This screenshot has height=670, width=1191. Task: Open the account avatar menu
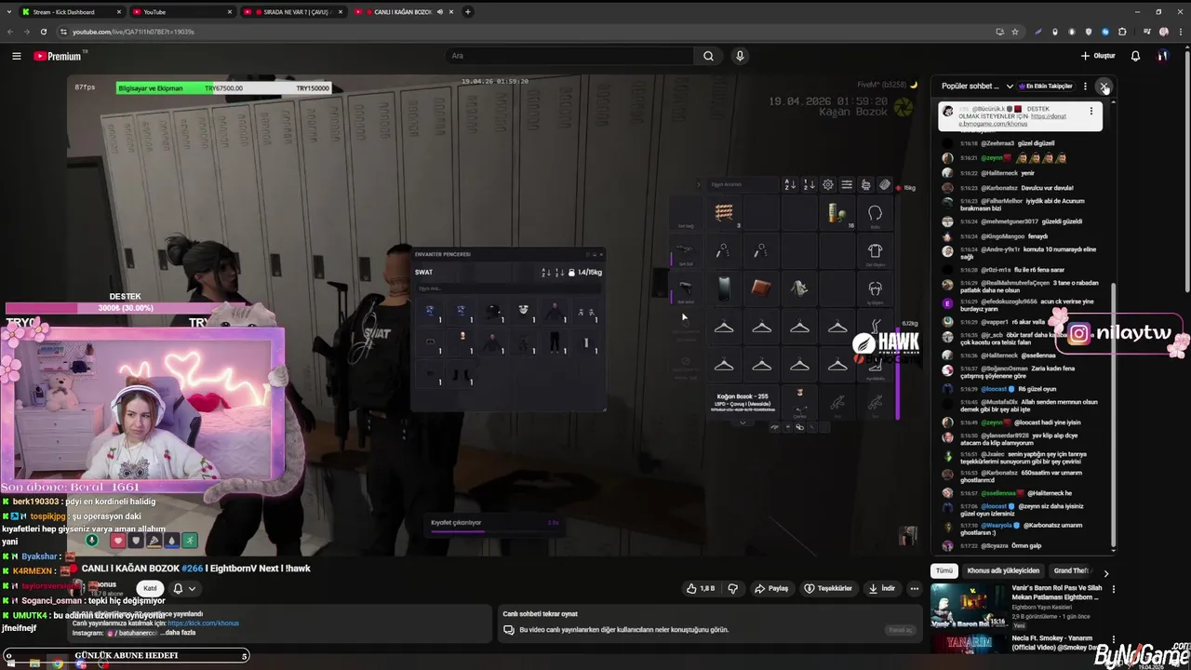pyautogui.click(x=1162, y=56)
